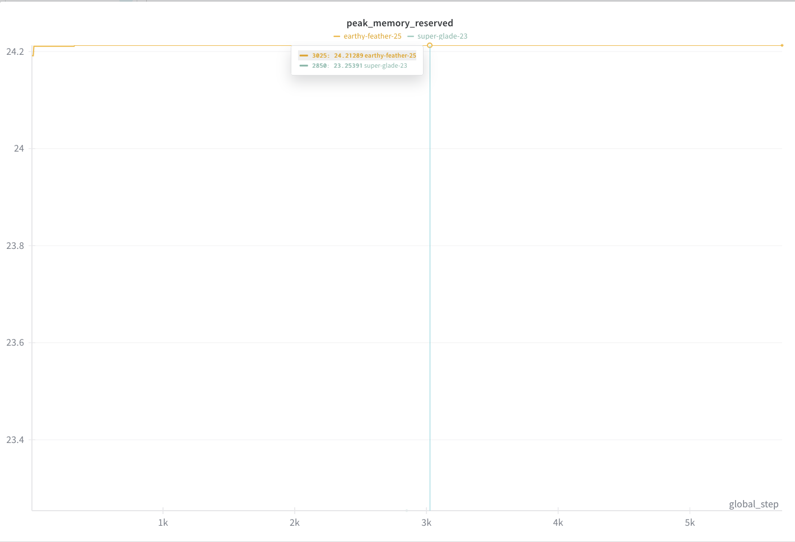
Task: Select earthy-feather-25 in the chart legend
Action: pos(372,36)
